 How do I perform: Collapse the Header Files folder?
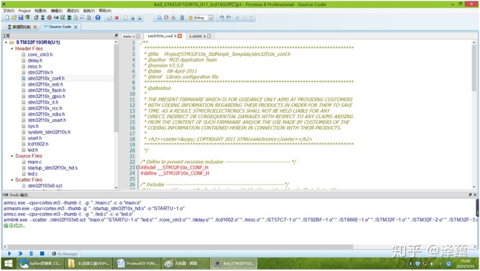click(12, 49)
